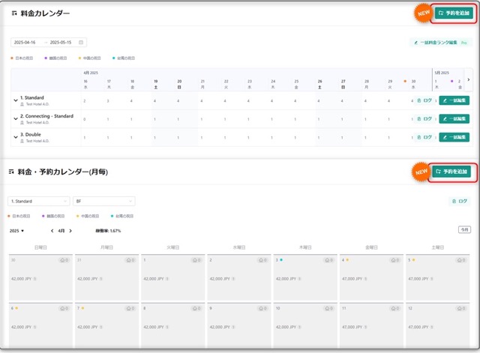Click the house occupancy badge on monthly day 9

262,309
